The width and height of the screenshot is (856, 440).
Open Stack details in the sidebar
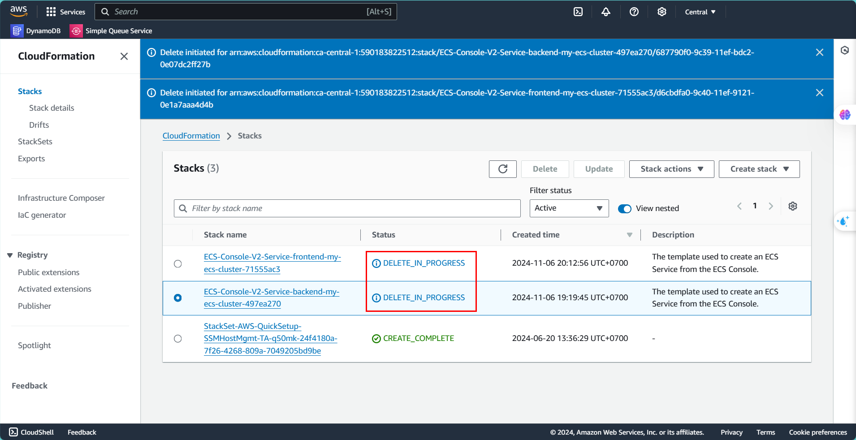pos(52,108)
